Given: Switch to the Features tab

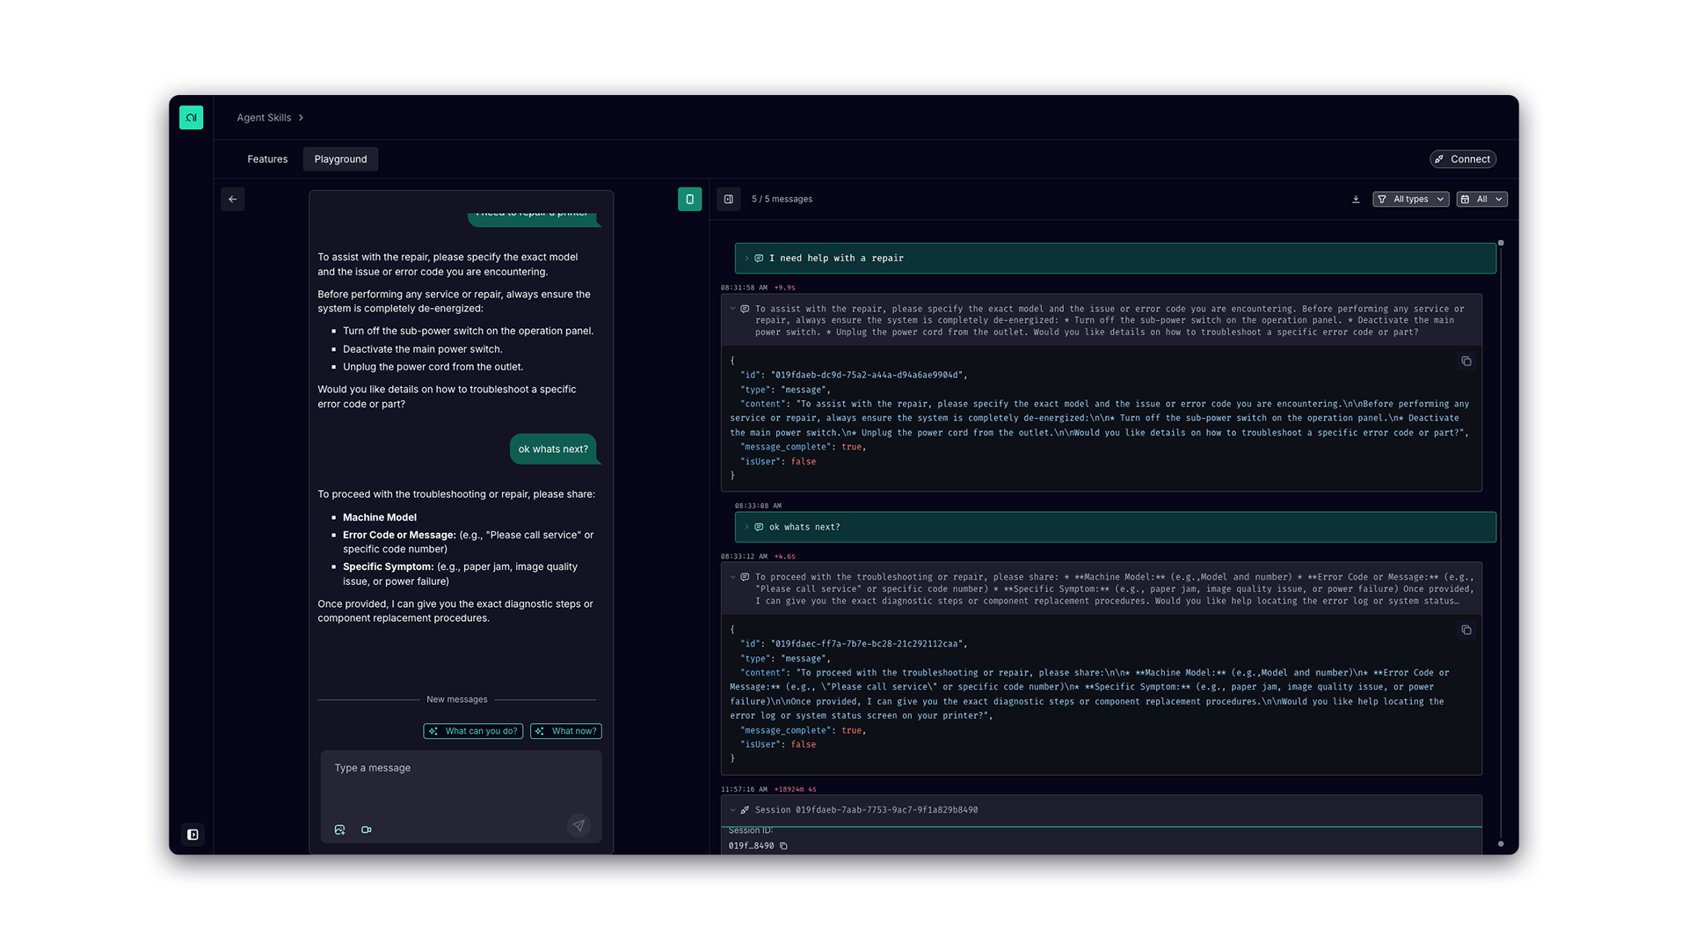Looking at the screenshot, I should click(267, 159).
